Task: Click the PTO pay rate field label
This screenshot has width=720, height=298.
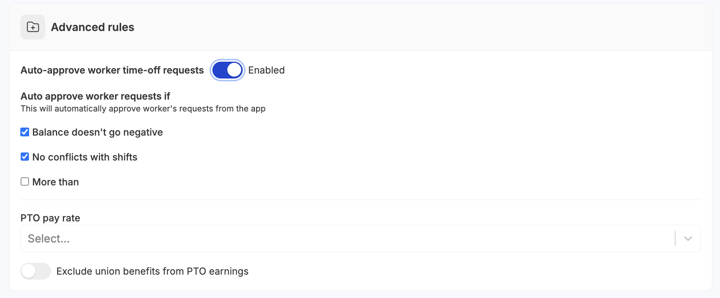Action: (x=50, y=218)
